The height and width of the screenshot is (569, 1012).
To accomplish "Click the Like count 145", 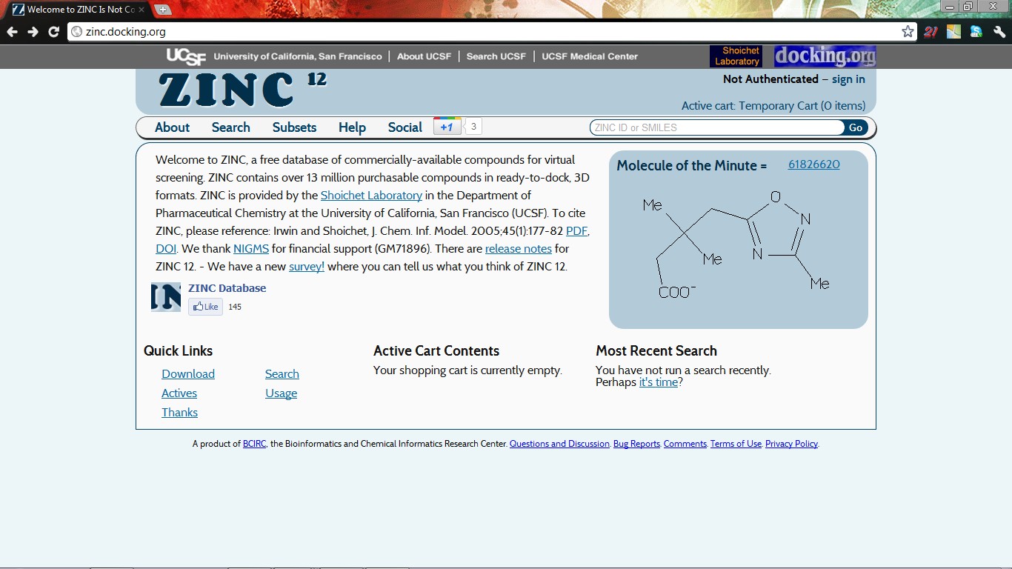I will 235,307.
